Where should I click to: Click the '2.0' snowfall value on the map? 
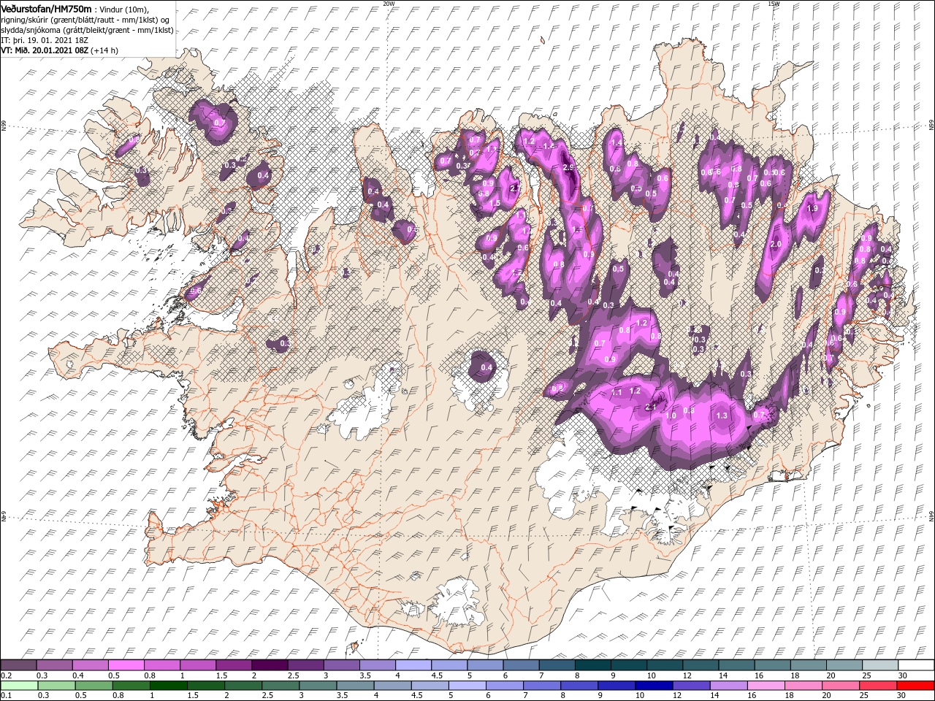(776, 244)
